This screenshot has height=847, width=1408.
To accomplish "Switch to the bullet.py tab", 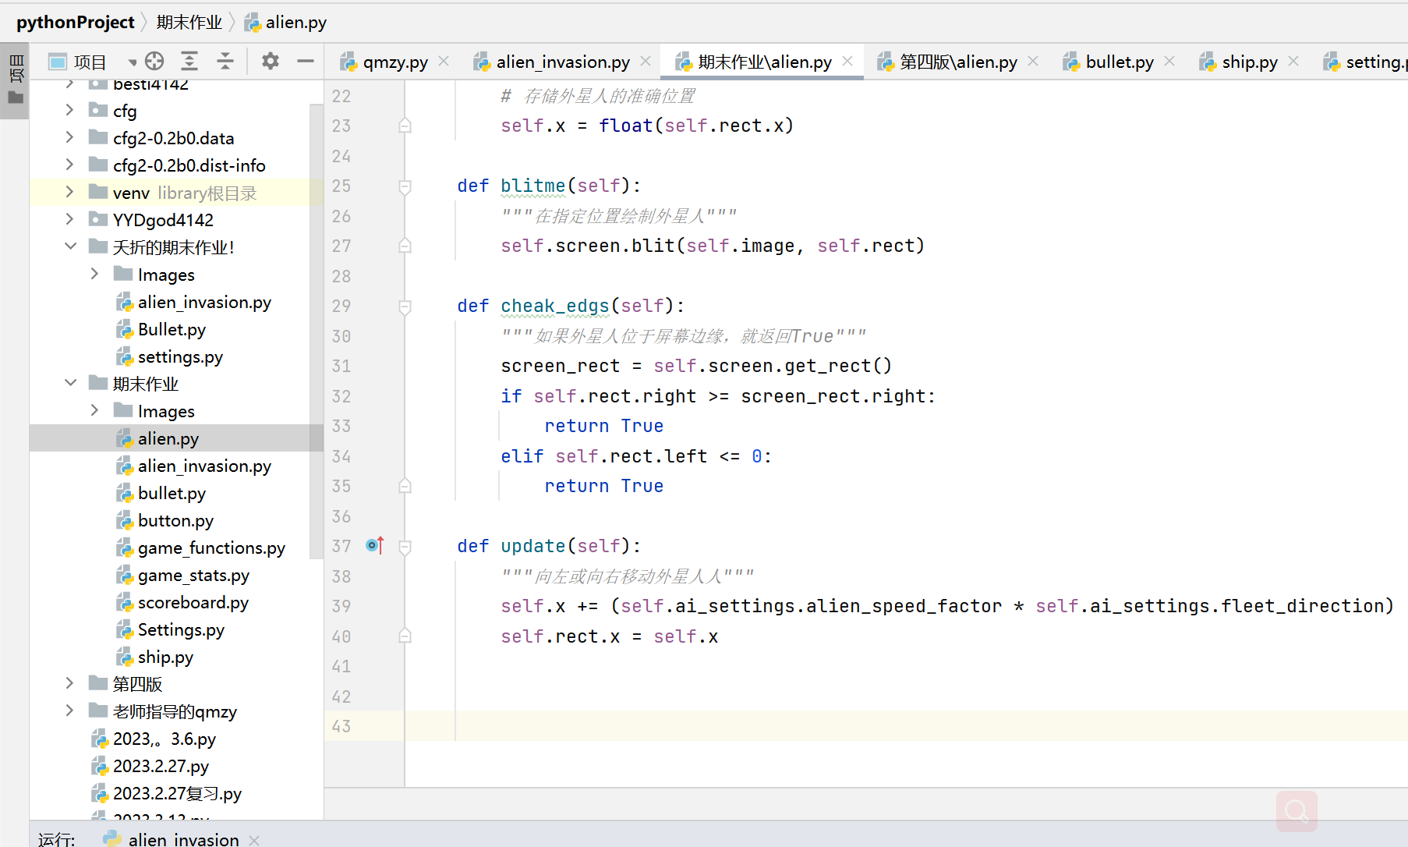I will [1119, 62].
